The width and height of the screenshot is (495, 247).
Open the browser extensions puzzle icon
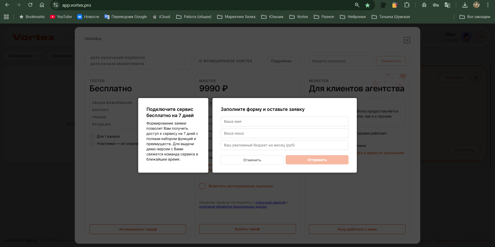click(x=407, y=5)
